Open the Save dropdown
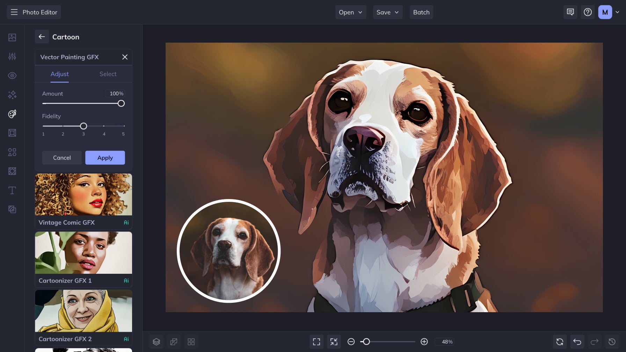 387,12
